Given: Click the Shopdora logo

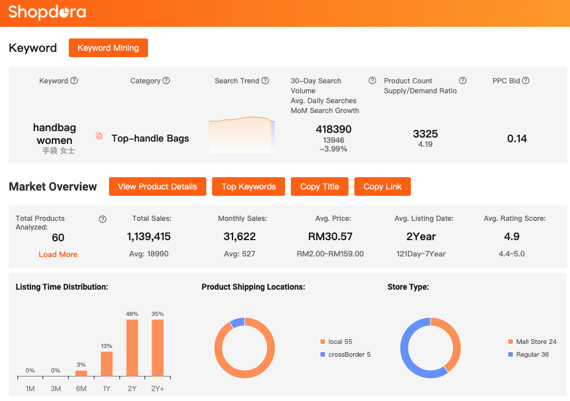Looking at the screenshot, I should point(47,12).
